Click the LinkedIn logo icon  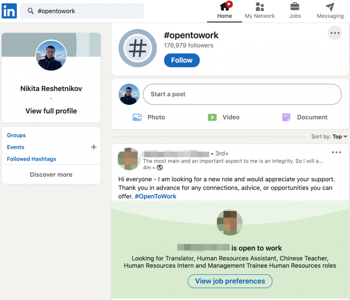[9, 11]
